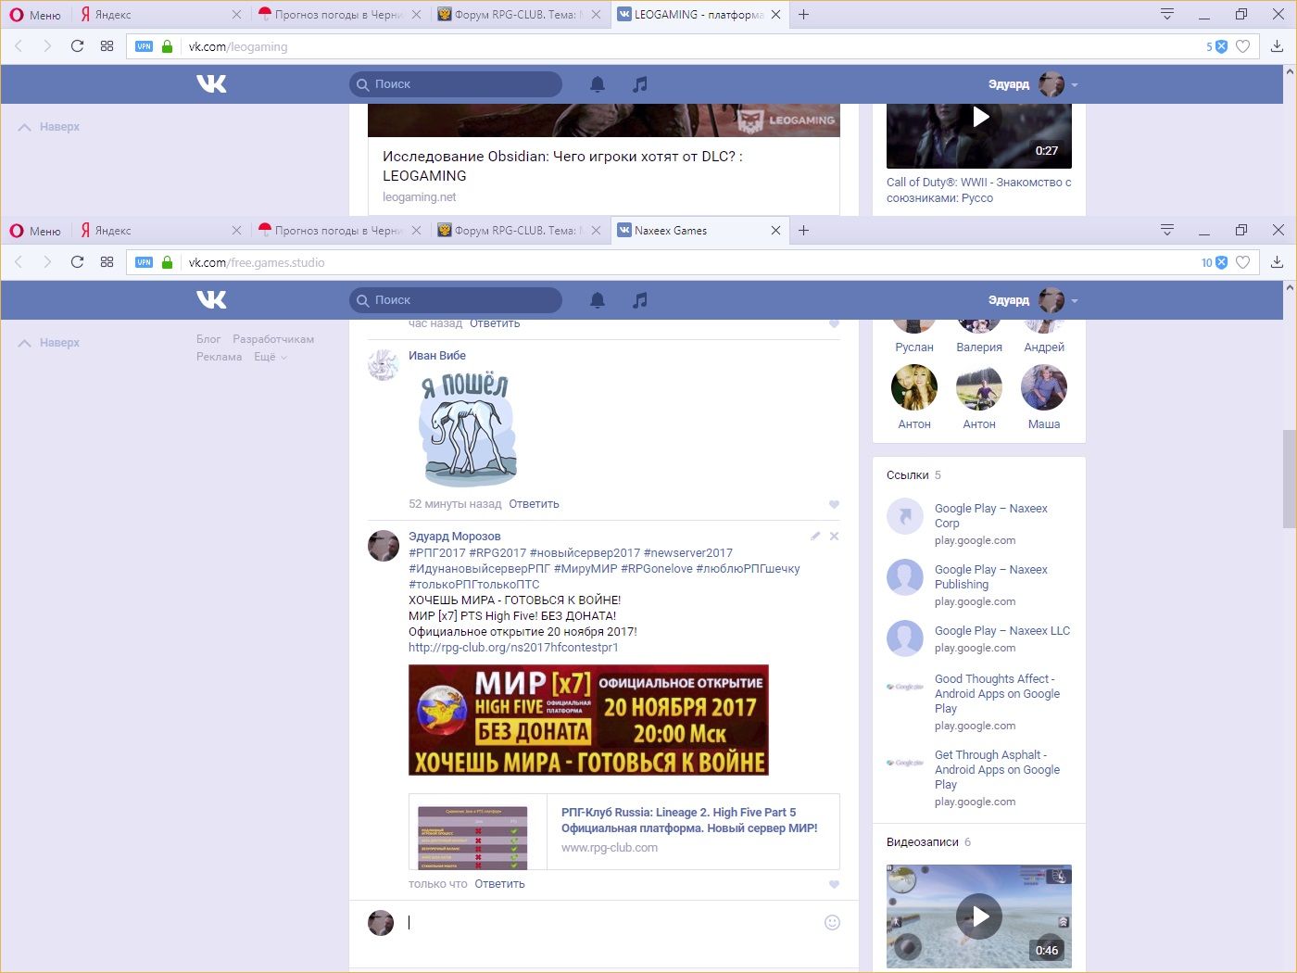Expand the Ещё menu in left footer
Screen dimensions: 1297x973
270,357
